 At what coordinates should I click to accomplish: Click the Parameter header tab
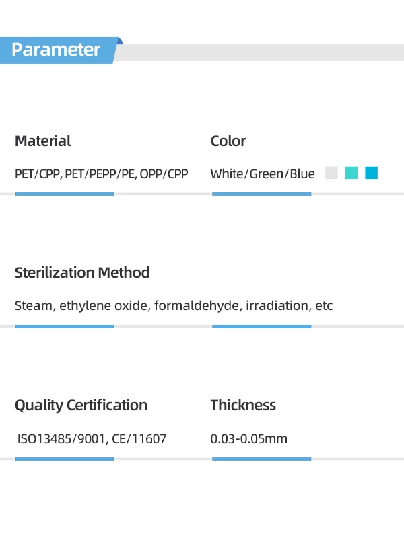[x=57, y=50]
